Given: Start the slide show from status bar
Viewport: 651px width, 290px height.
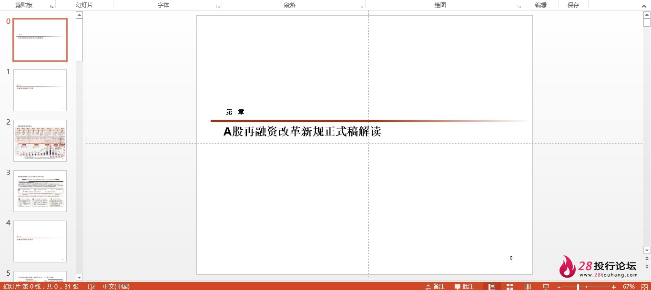Looking at the screenshot, I should [x=546, y=287].
